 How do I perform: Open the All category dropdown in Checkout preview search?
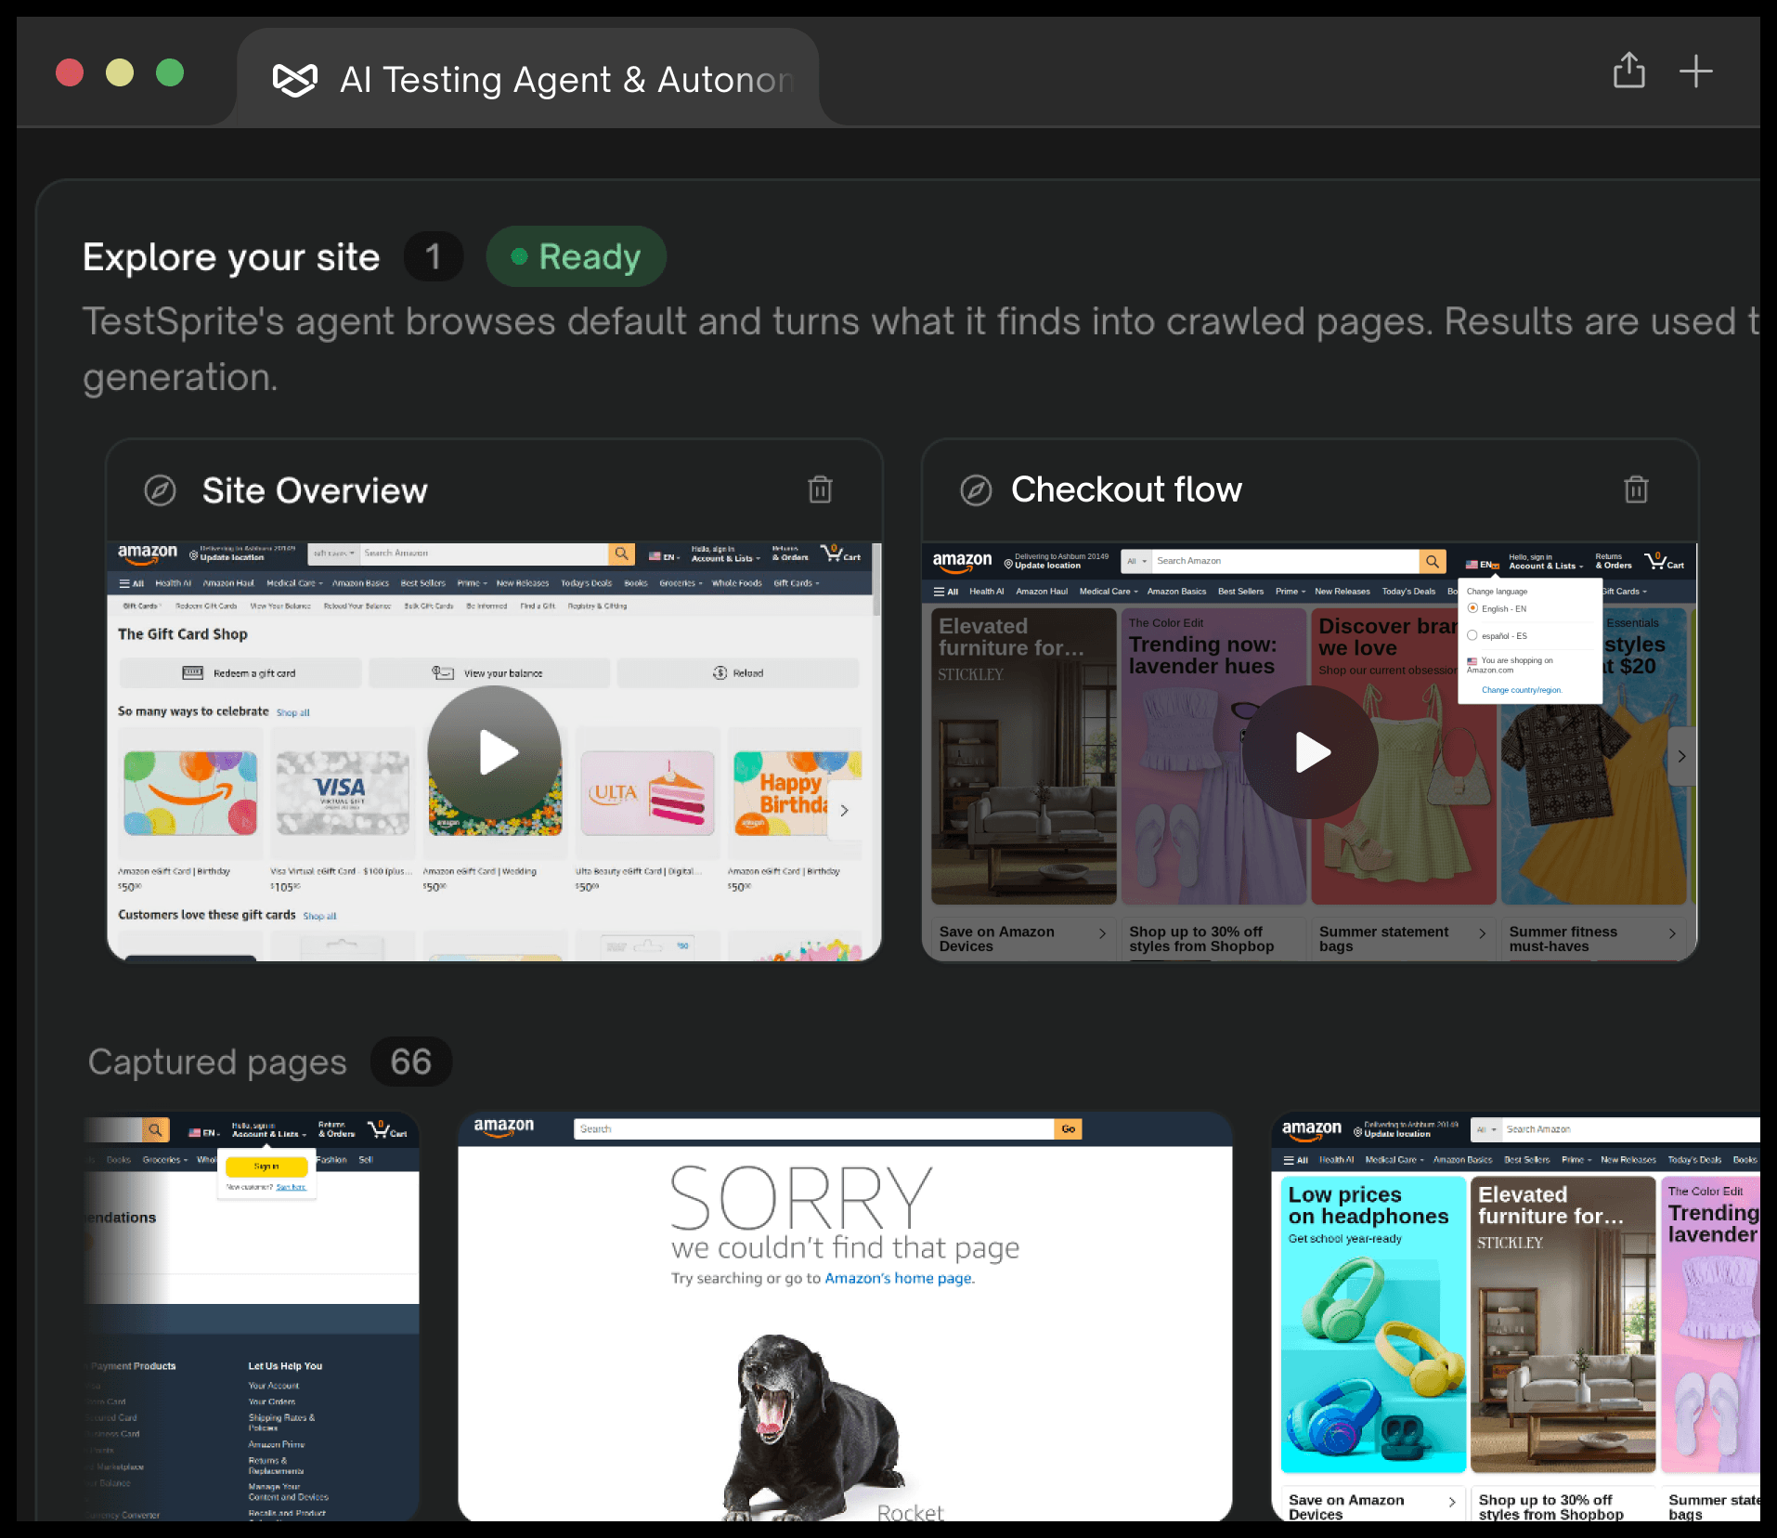(x=1136, y=561)
